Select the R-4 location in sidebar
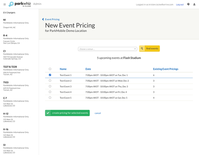199x155 pixels. (5, 35)
